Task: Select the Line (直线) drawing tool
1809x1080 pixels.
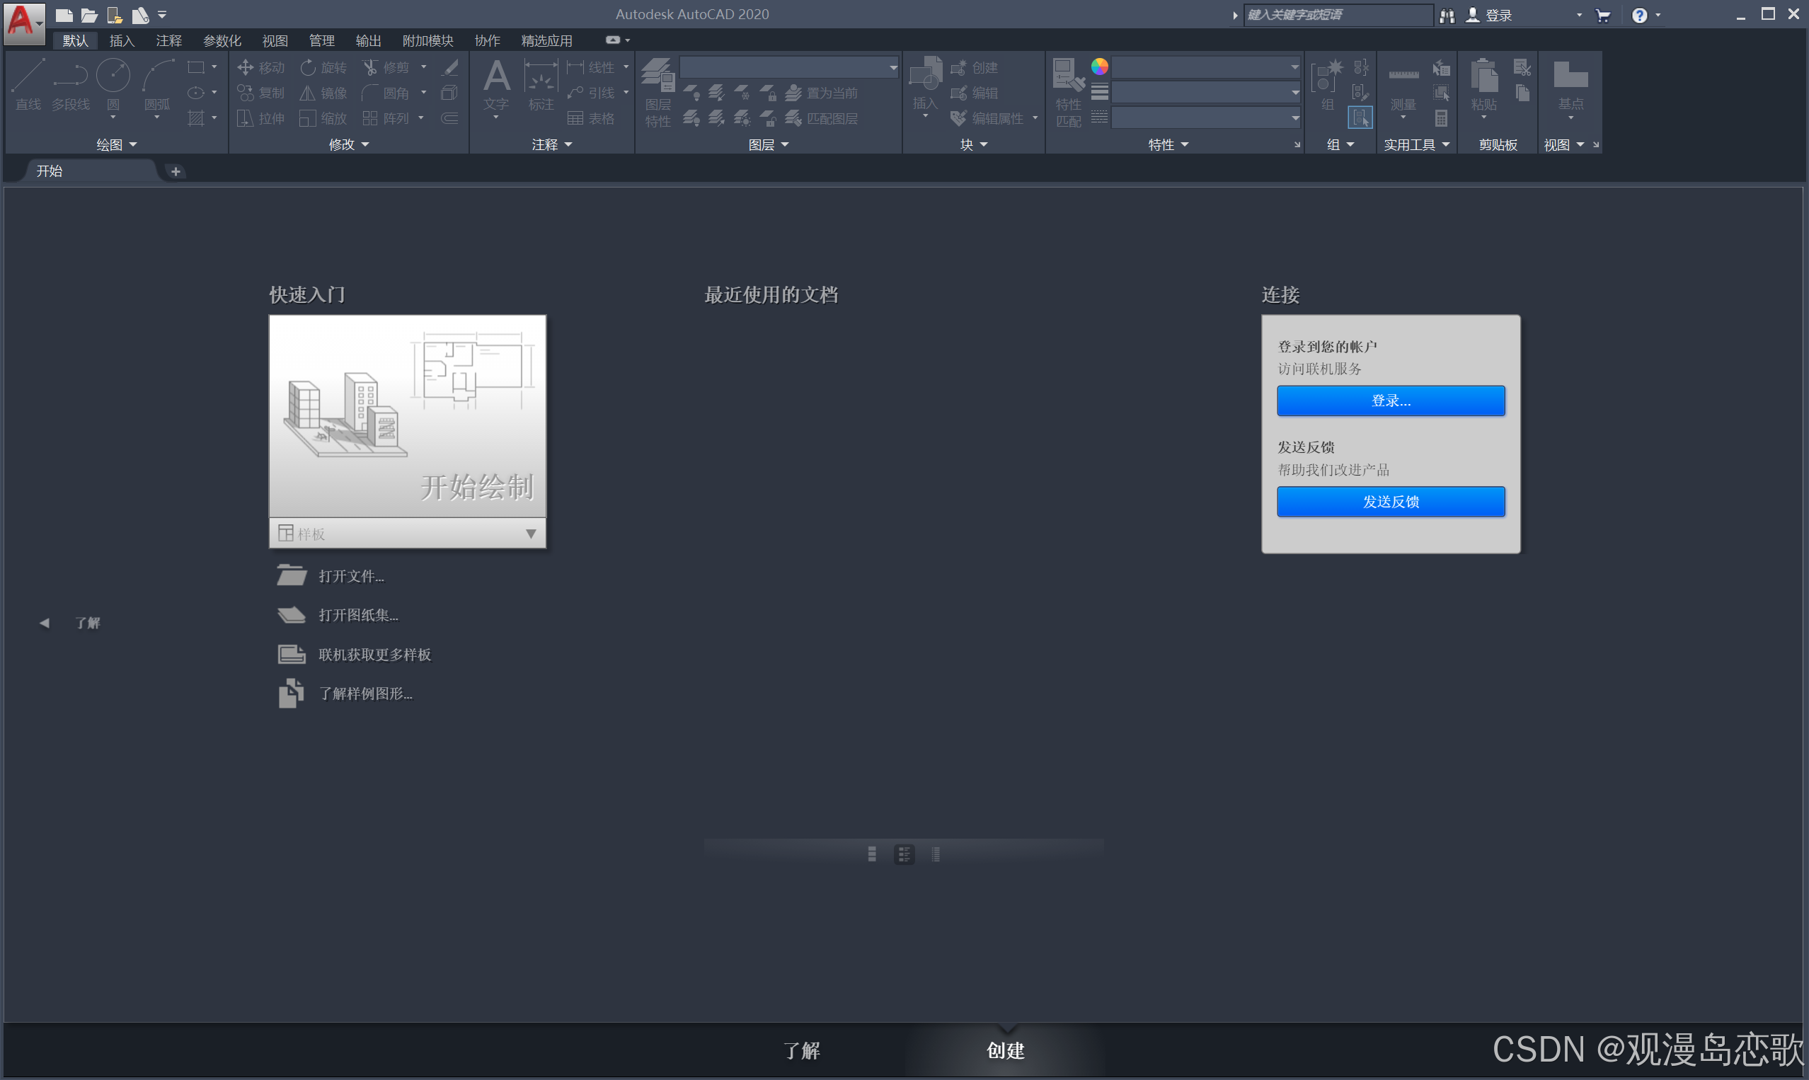Action: coord(28,76)
